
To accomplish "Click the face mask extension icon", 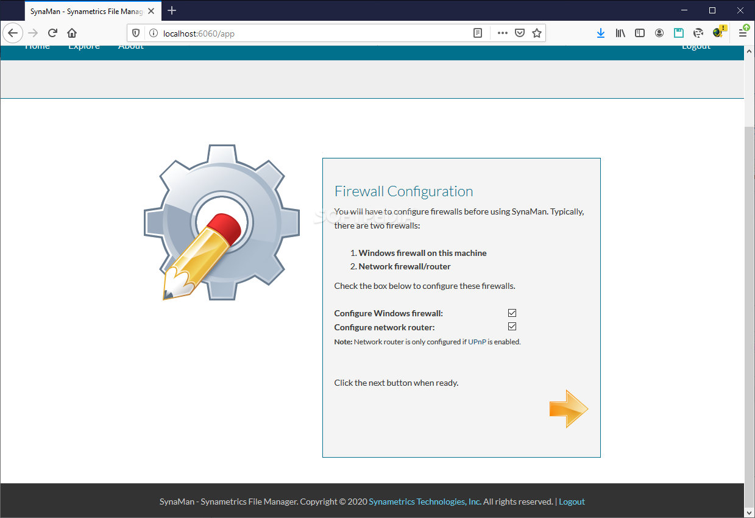I will point(698,33).
